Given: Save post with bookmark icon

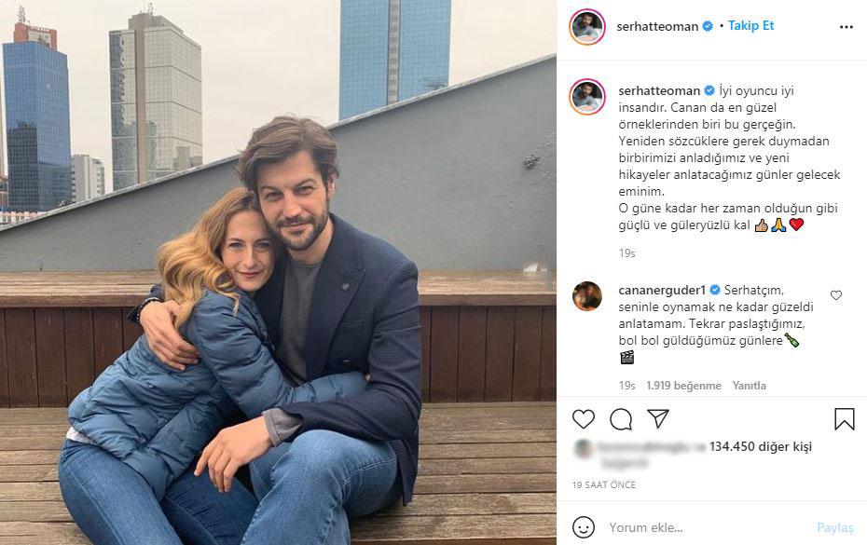Looking at the screenshot, I should [845, 419].
